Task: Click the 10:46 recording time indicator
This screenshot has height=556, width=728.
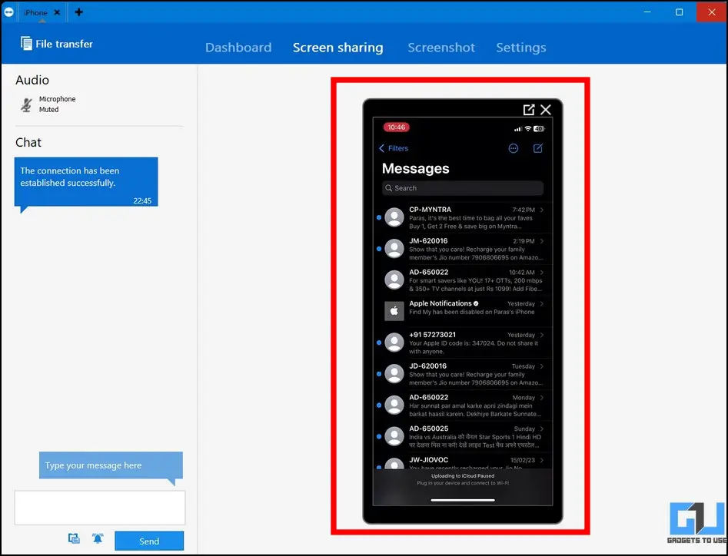Action: tap(396, 127)
